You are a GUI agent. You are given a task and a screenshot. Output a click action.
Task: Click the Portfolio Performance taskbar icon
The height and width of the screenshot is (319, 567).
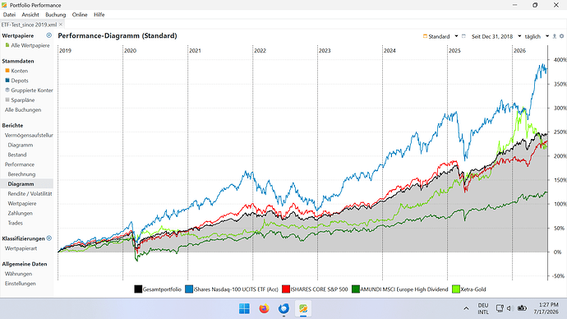(x=303, y=308)
